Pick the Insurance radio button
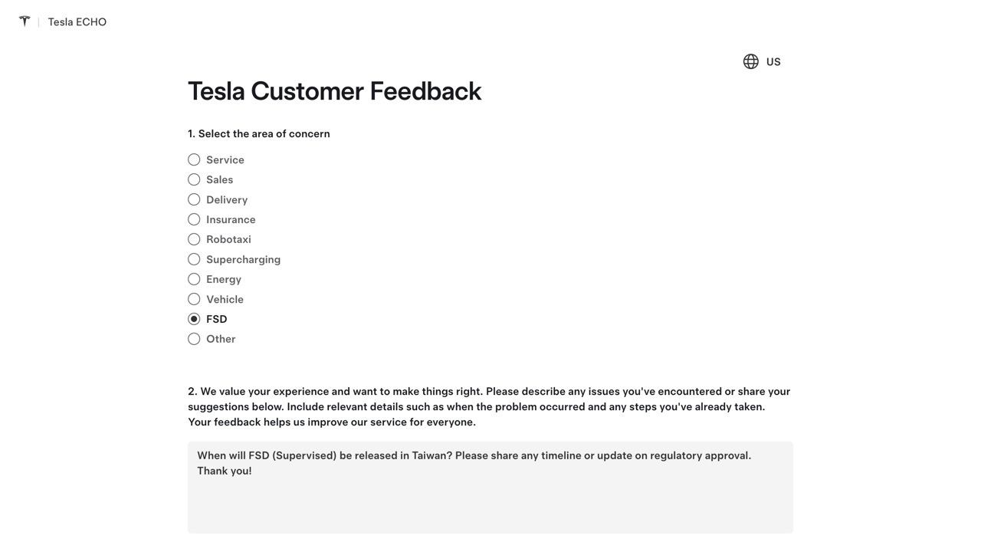 [x=194, y=219]
